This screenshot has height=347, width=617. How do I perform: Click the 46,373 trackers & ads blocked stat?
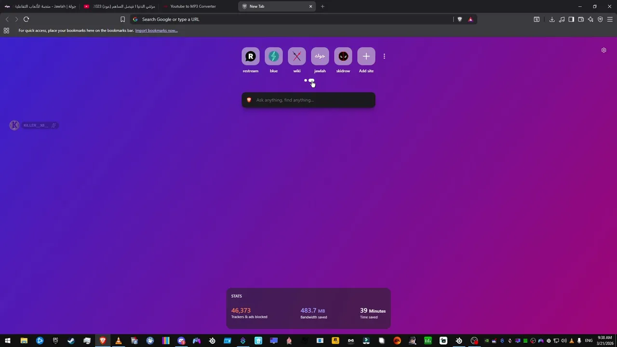click(x=249, y=313)
